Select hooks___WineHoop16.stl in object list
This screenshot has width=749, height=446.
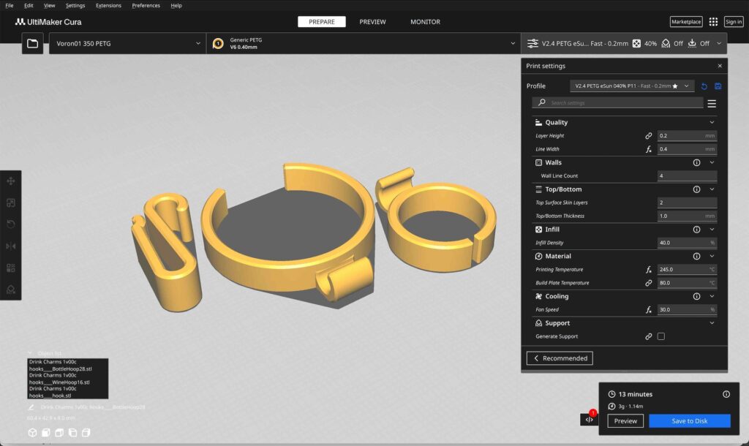point(59,382)
